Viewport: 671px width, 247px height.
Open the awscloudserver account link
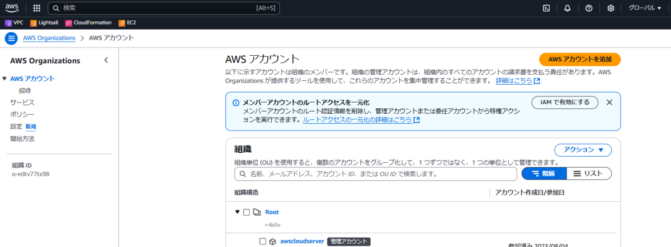[x=302, y=241]
